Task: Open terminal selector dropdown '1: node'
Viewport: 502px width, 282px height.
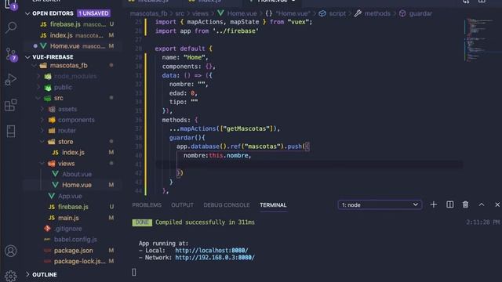Action: point(380,204)
